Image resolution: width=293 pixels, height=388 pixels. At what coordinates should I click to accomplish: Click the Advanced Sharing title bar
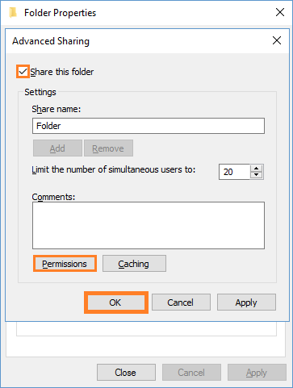140,41
